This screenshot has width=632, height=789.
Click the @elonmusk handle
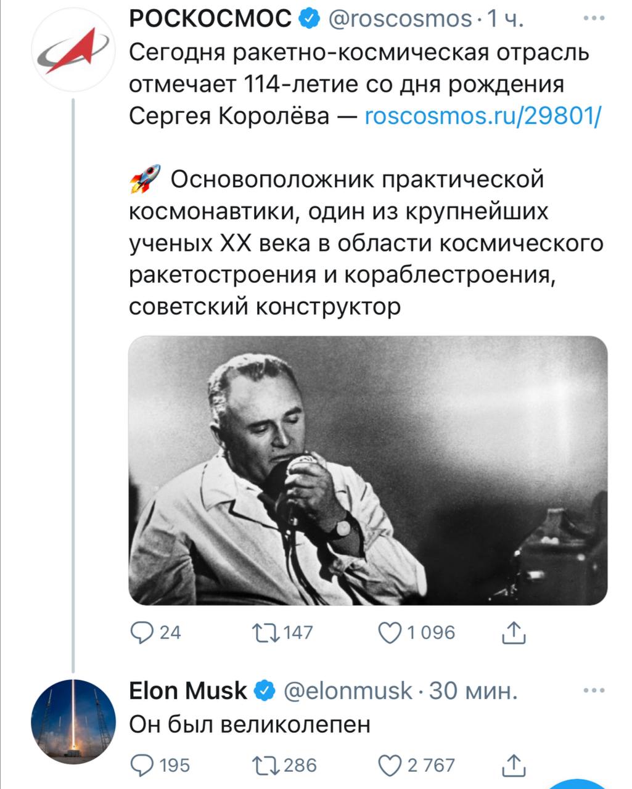347,691
